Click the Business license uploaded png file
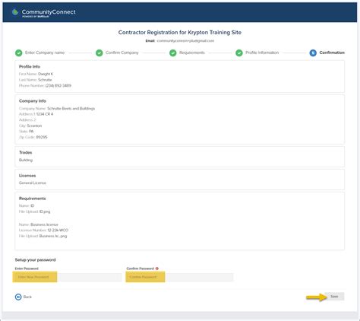This screenshot has width=360, height=321. (x=53, y=236)
